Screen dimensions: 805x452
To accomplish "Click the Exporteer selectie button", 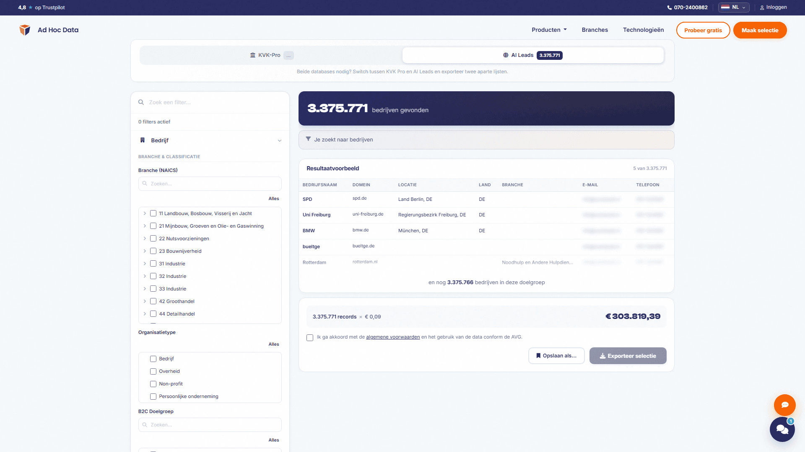I will [x=628, y=356].
